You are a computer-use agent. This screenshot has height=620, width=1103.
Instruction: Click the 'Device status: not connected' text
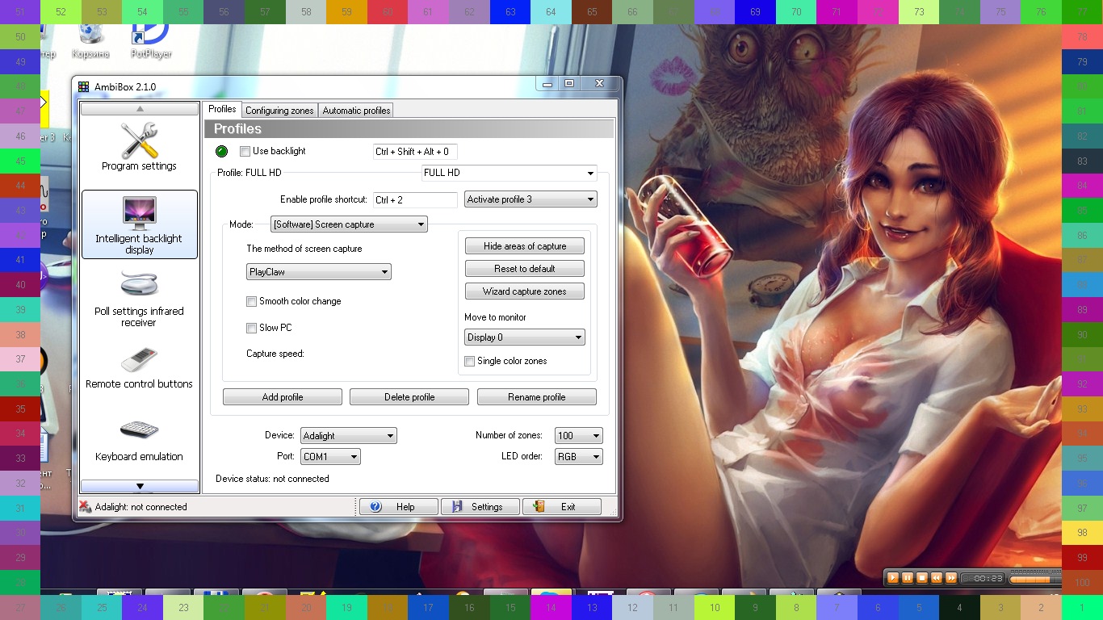272,479
